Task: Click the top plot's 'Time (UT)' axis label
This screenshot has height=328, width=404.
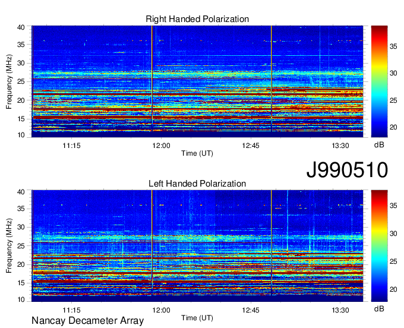Action: [197, 153]
